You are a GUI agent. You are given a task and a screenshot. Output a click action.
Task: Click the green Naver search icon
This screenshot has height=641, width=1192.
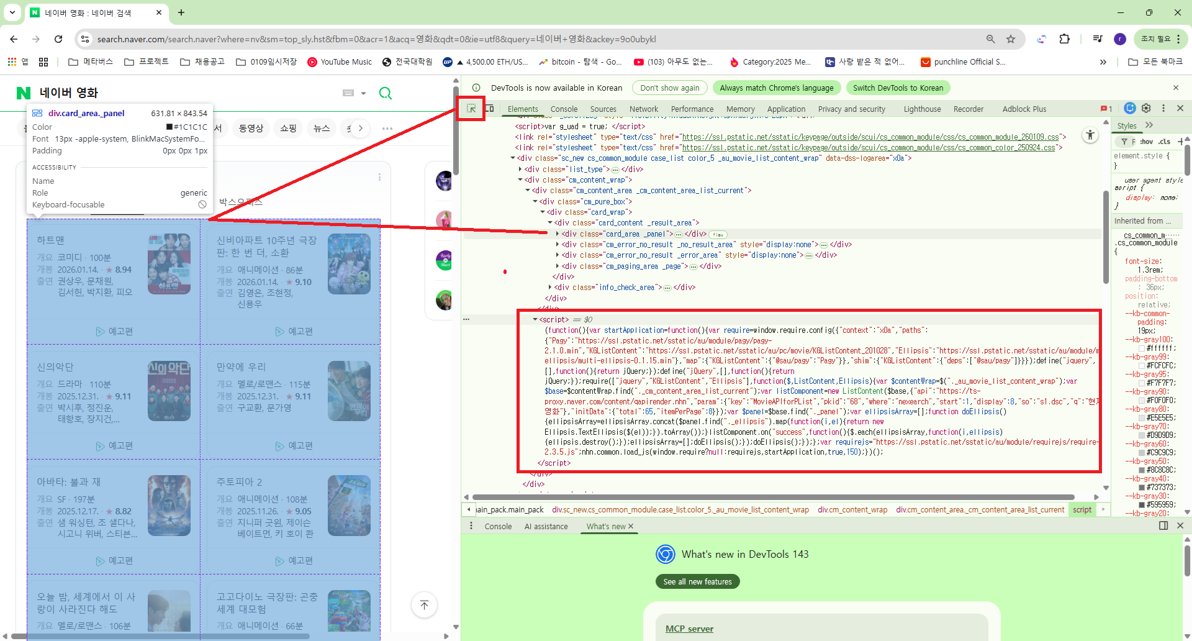386,93
